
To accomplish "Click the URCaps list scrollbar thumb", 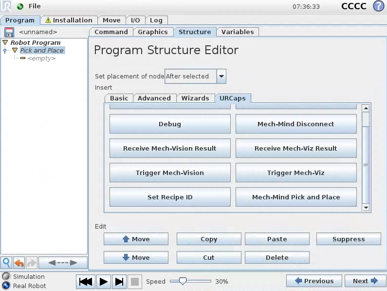I will click(x=366, y=165).
